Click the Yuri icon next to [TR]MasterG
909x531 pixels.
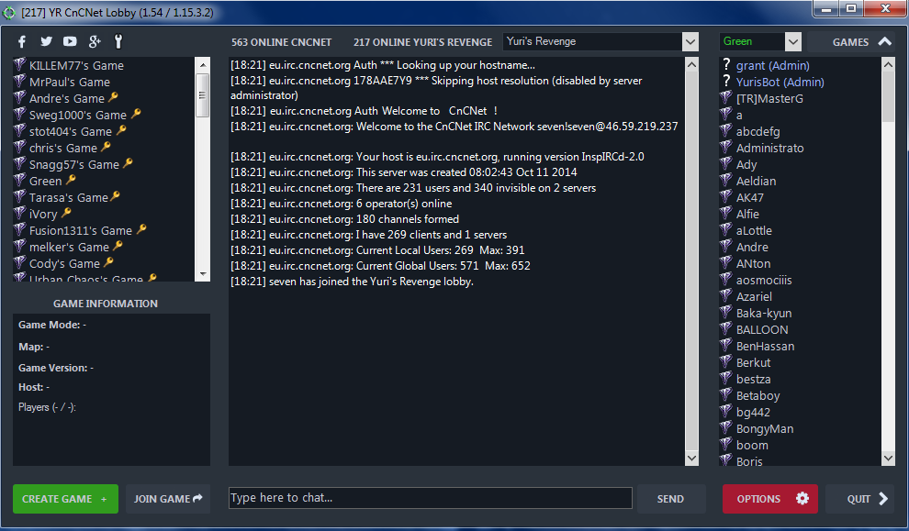click(725, 97)
